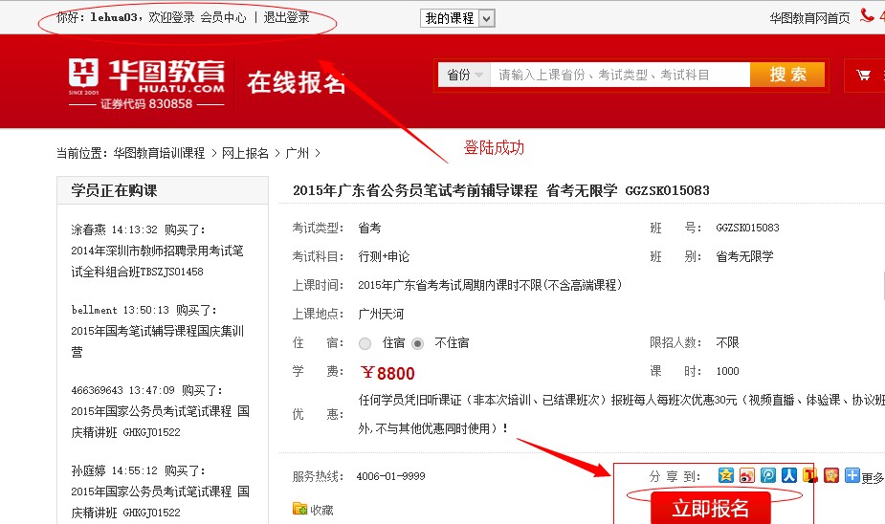
Task: Click the 广州天河 location value
Action: (x=381, y=315)
